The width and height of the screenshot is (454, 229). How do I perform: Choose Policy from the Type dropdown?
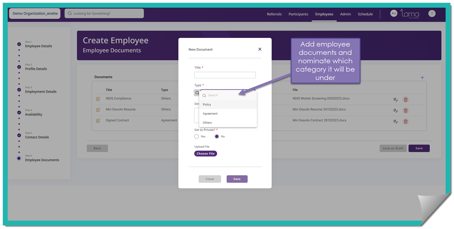point(207,105)
